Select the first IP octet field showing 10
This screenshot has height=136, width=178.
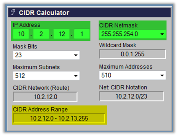click(22, 34)
